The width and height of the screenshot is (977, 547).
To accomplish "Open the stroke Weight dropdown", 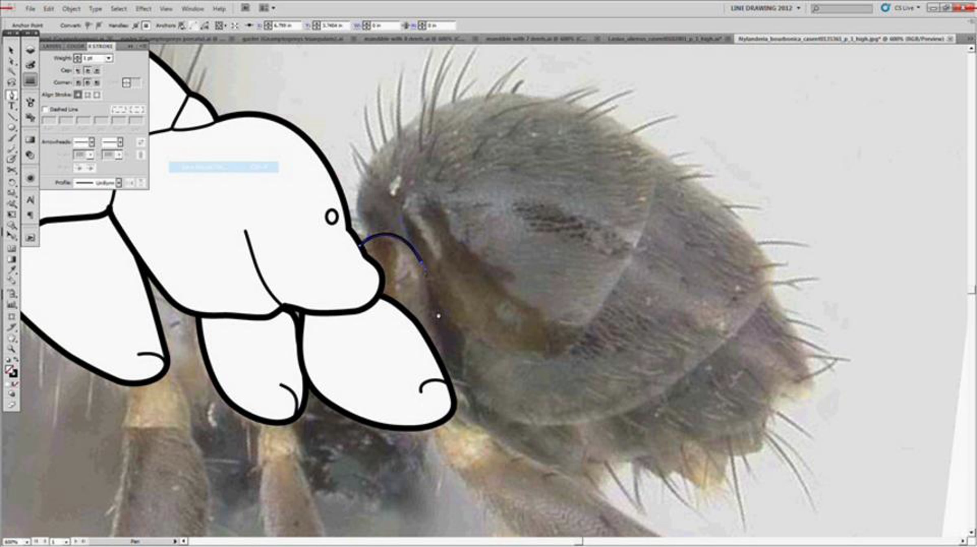I will click(109, 59).
